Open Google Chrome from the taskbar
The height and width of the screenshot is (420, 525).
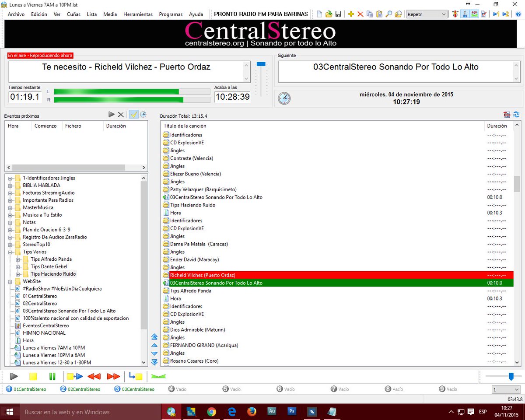point(211,412)
